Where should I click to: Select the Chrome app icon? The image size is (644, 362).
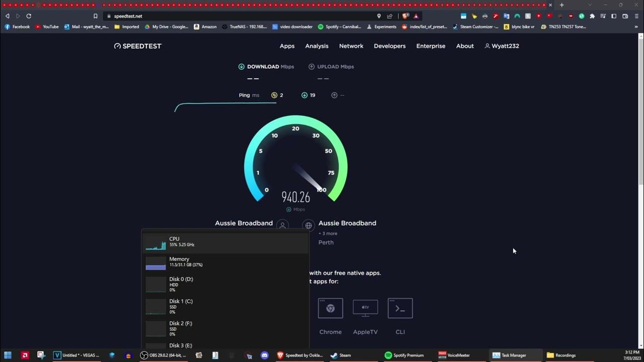(x=331, y=308)
